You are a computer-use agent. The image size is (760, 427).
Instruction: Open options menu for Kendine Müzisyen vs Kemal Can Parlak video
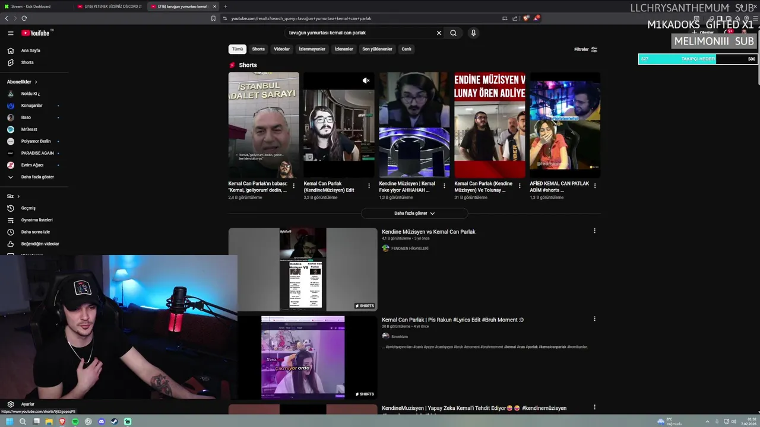594,231
